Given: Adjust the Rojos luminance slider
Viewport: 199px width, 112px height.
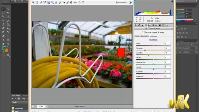Looking at the screenshot, I should pos(153,45).
